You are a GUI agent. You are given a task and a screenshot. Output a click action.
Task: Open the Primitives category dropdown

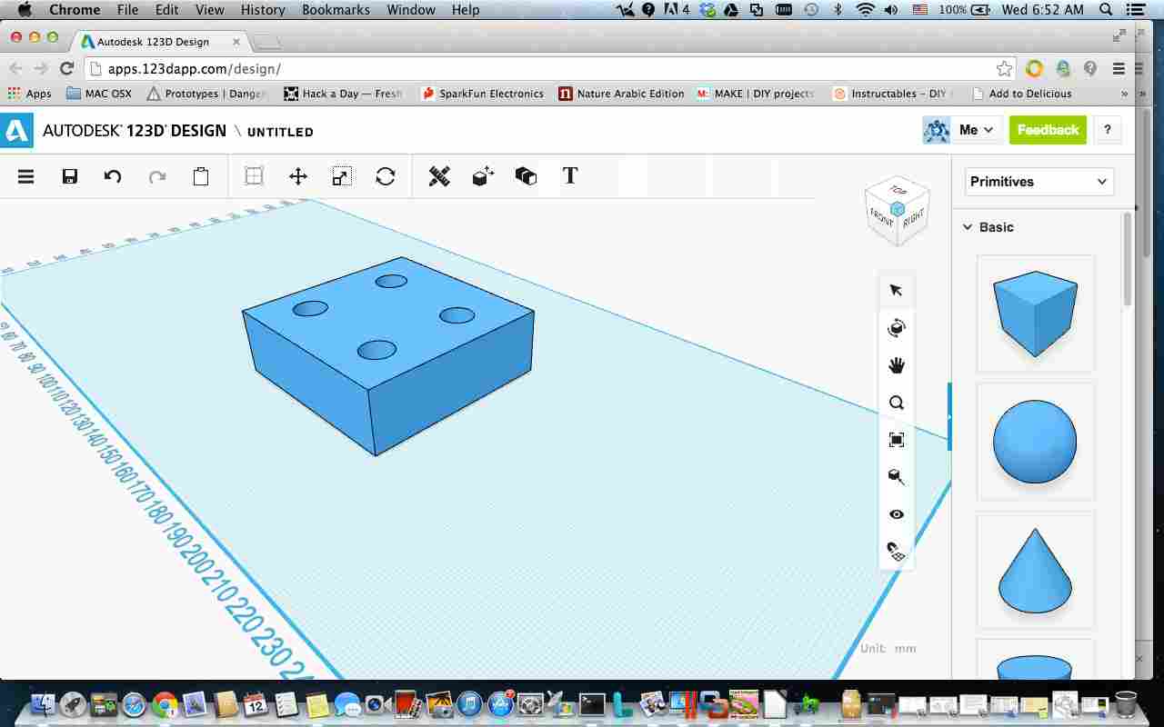[x=1039, y=182]
